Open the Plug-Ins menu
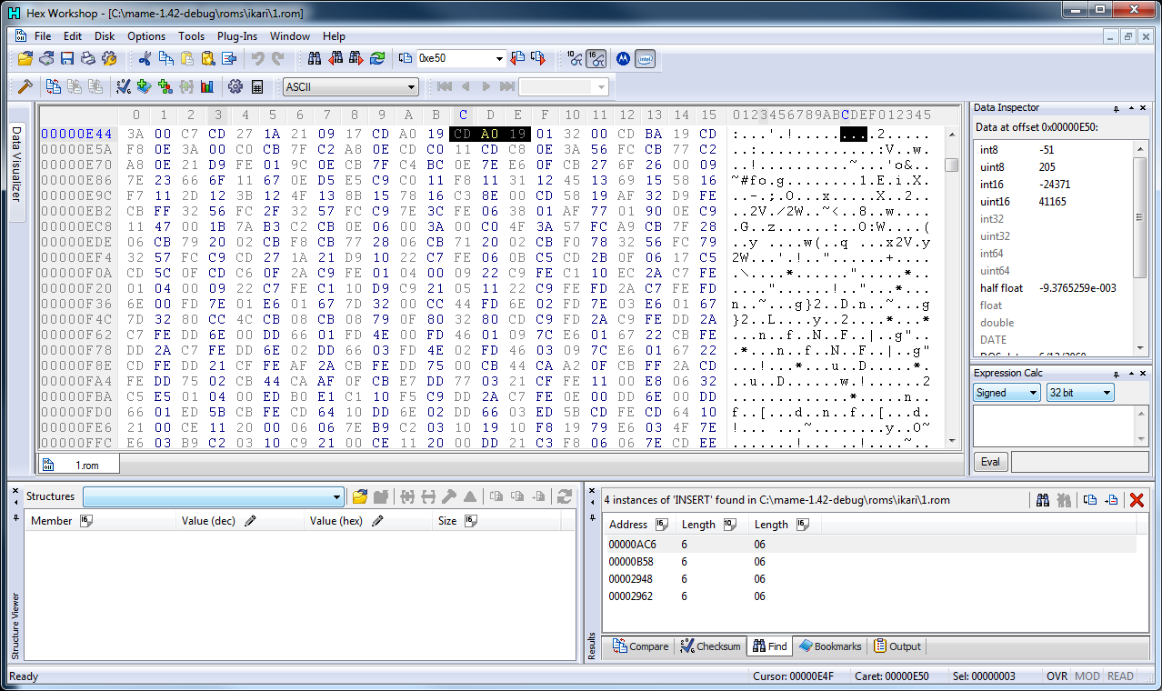1162x691 pixels. coord(237,36)
